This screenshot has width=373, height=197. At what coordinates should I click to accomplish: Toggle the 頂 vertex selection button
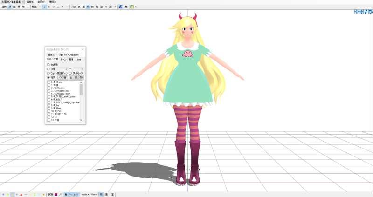coord(10,7)
